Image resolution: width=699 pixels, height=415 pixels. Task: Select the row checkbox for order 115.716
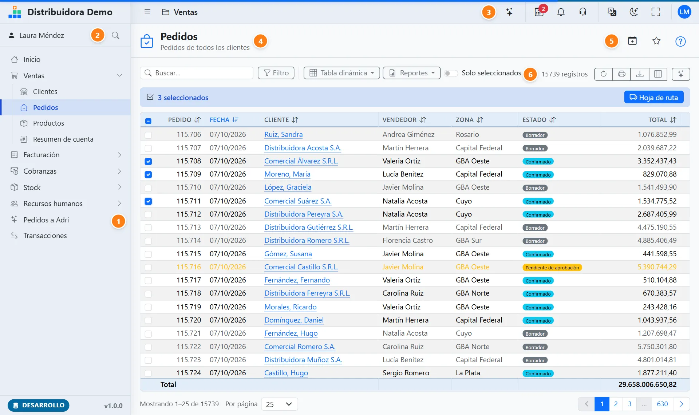[148, 267]
